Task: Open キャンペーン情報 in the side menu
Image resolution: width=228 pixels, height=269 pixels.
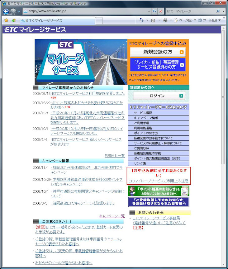Action: click(159, 118)
